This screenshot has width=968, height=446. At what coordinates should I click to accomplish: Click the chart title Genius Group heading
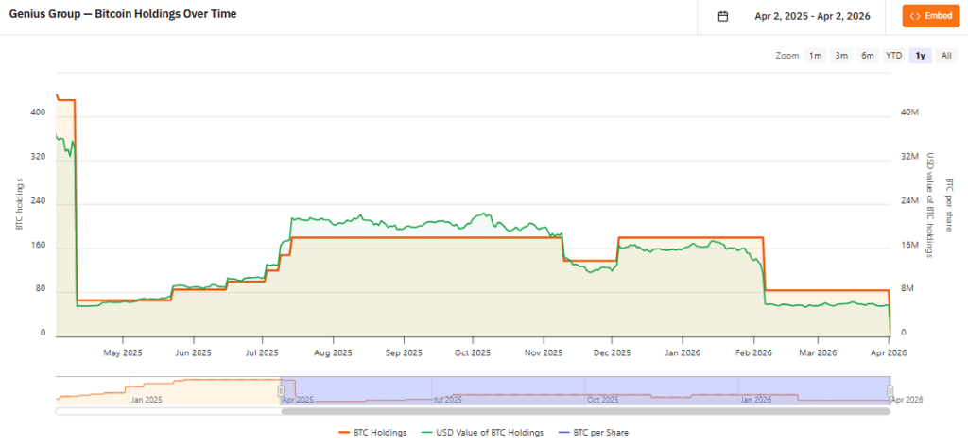(123, 15)
